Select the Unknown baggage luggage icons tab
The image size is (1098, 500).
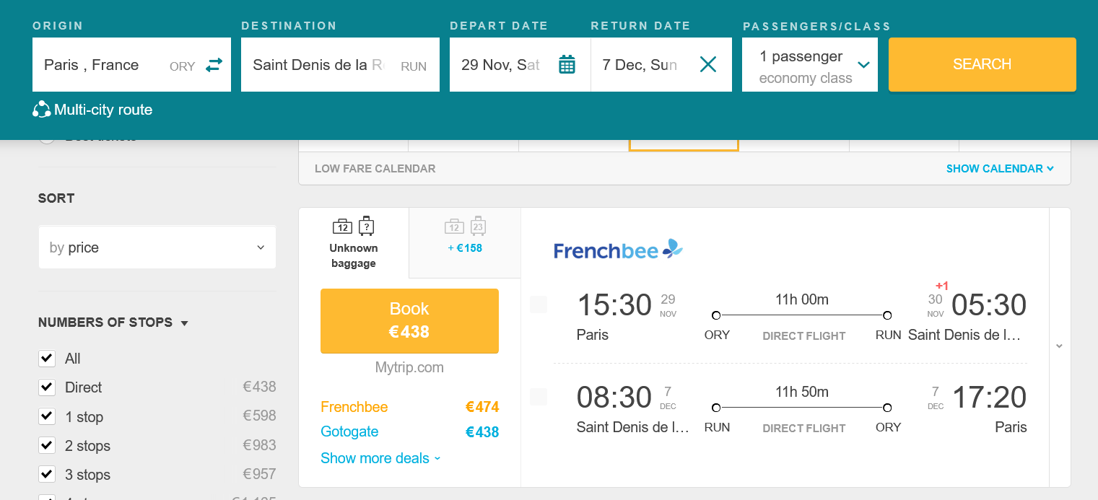click(354, 242)
